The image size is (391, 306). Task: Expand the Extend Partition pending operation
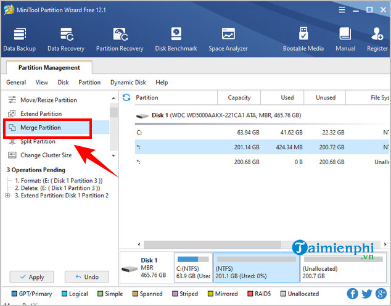(7, 196)
